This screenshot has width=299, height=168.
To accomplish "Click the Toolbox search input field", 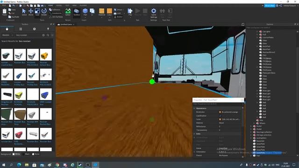I will point(28,35).
